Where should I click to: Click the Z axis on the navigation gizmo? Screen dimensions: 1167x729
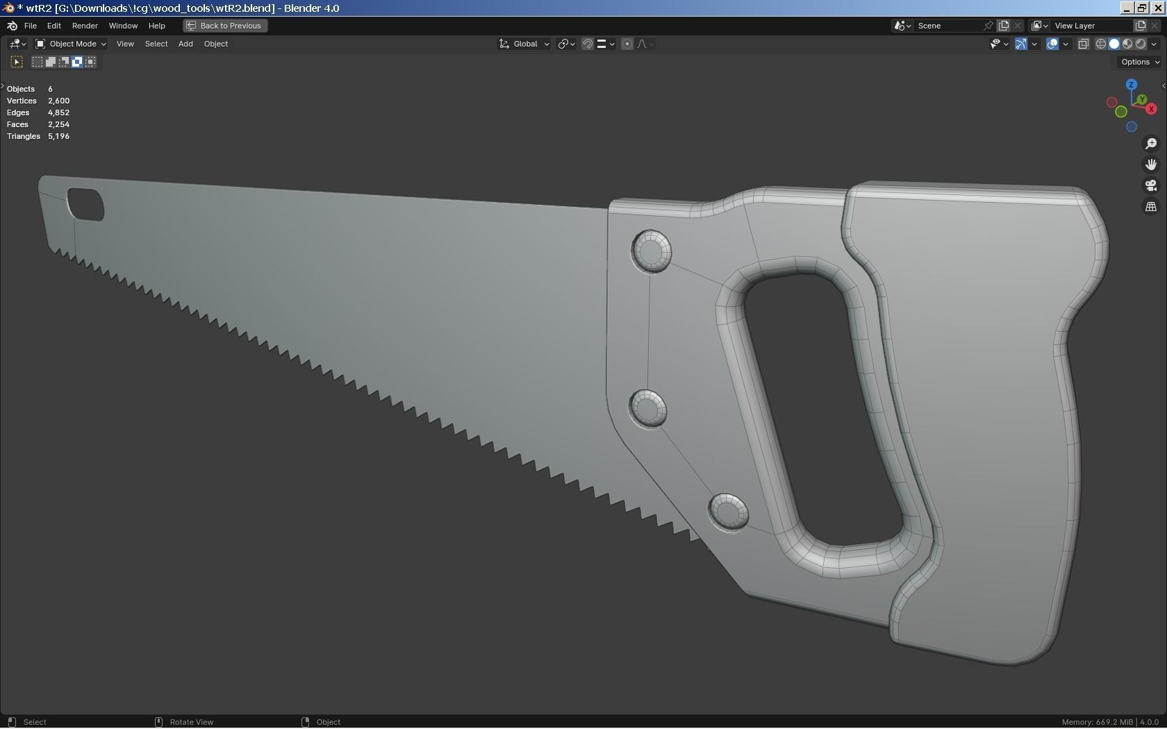tap(1132, 85)
